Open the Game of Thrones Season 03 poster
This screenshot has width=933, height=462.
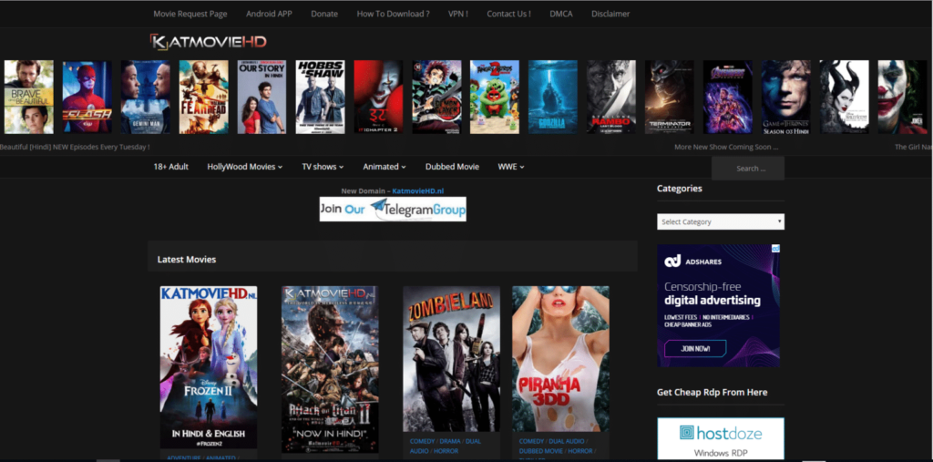pos(786,97)
